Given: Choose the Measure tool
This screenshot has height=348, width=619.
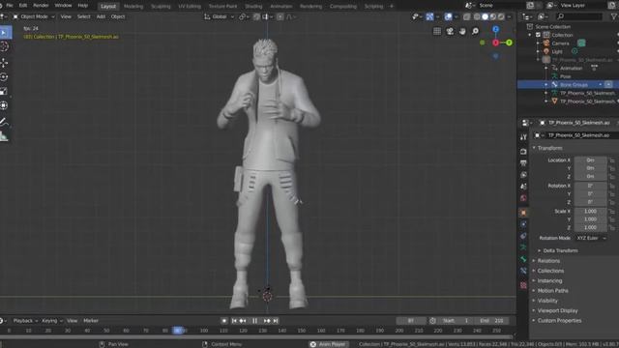Looking at the screenshot, I should [4, 136].
